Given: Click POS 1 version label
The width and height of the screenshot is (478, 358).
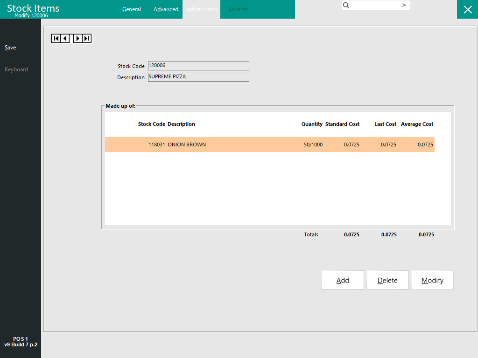Looking at the screenshot, I should 21,342.
